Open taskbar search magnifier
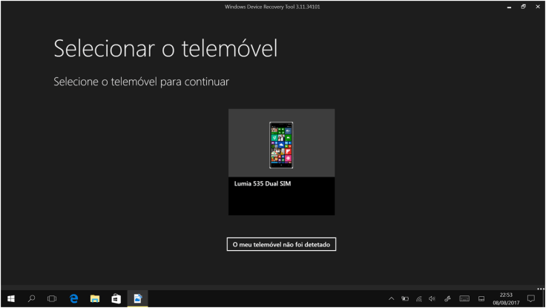The image size is (546, 308). point(31,298)
